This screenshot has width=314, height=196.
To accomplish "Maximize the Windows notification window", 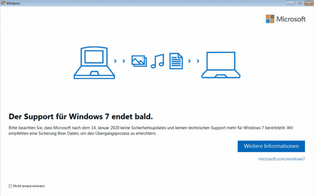I will click(x=300, y=3).
